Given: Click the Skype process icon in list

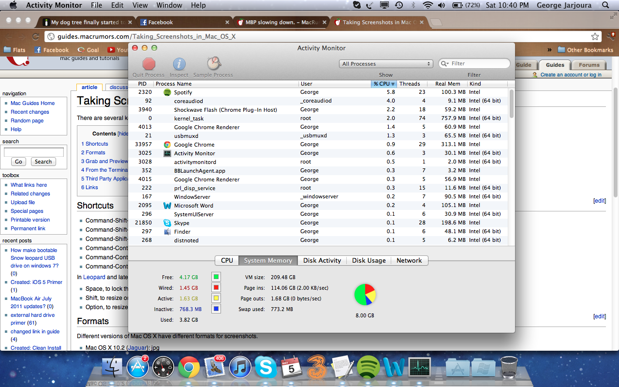Looking at the screenshot, I should pos(167,223).
